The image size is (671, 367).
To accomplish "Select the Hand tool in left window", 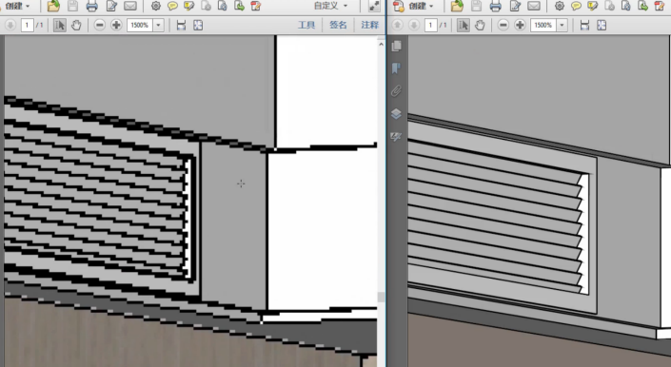I will pyautogui.click(x=76, y=26).
